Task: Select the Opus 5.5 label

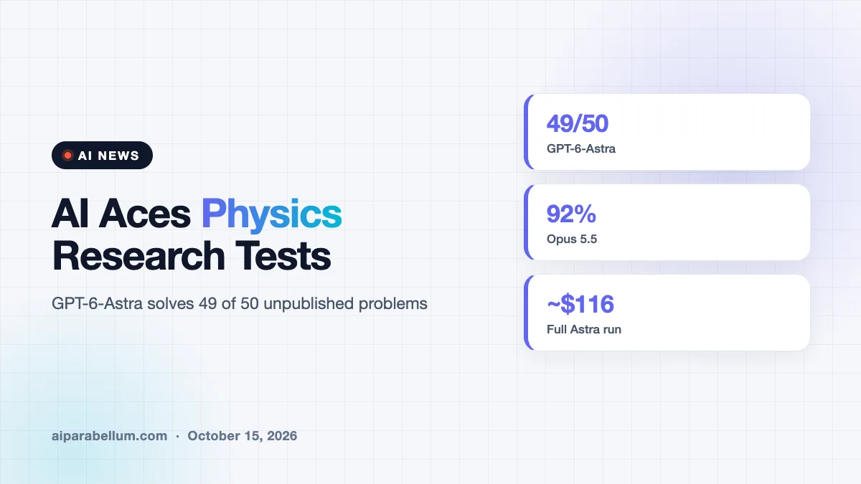Action: pyautogui.click(x=571, y=239)
